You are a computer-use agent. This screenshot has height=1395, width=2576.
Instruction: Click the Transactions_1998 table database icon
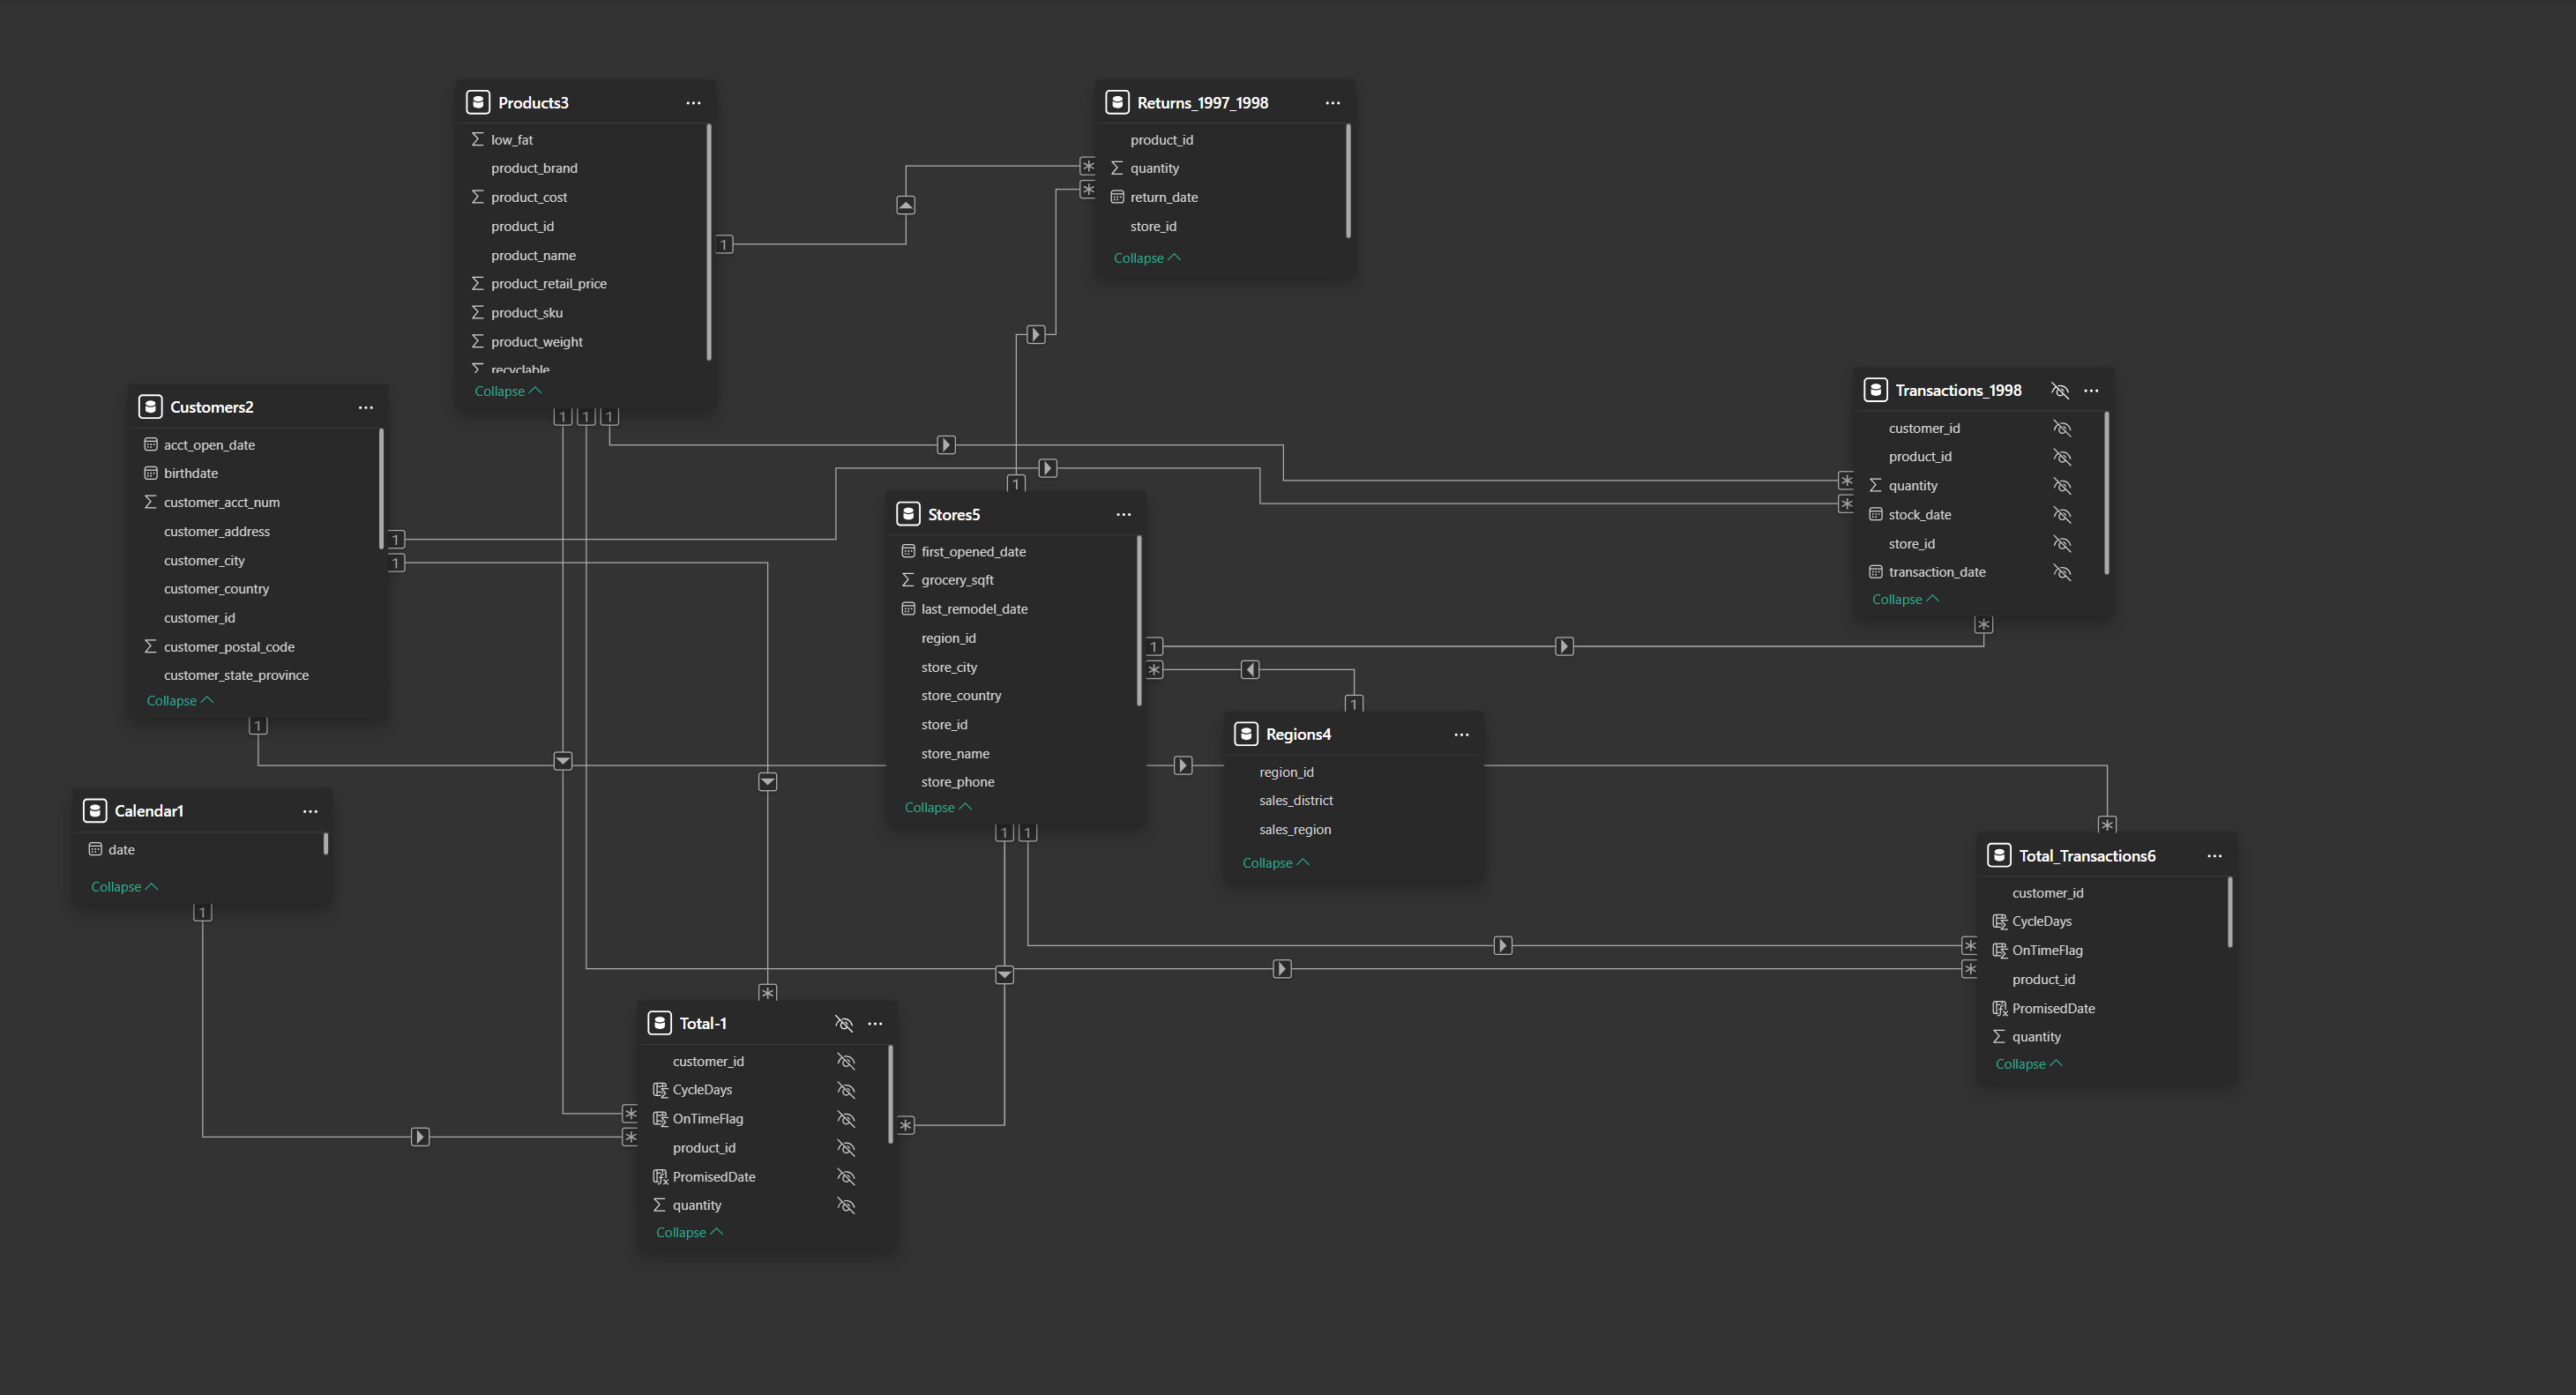pyautogui.click(x=1875, y=390)
